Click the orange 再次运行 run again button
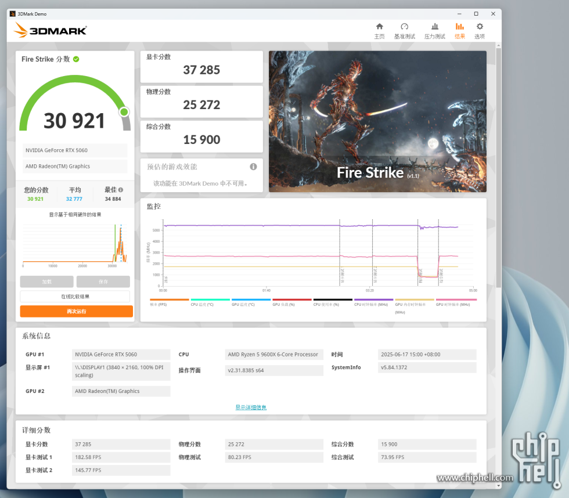Image resolution: width=569 pixels, height=498 pixels. tap(76, 311)
